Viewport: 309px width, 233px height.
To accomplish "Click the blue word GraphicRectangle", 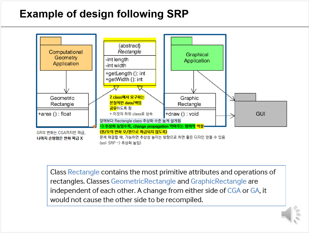I will click(218, 181).
